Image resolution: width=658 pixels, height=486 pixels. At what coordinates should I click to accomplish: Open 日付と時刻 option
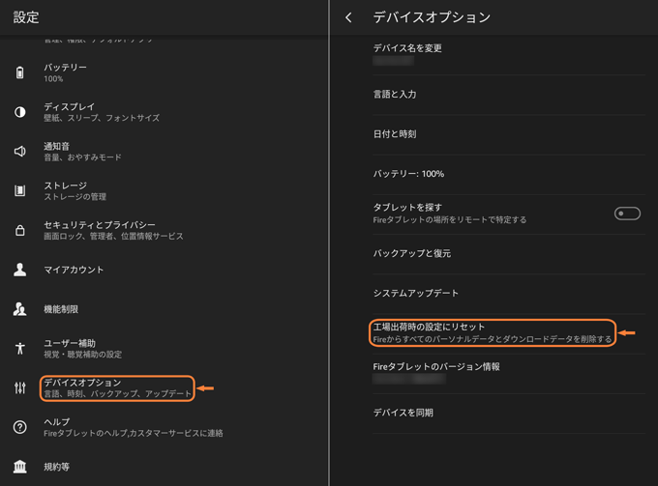click(509, 134)
